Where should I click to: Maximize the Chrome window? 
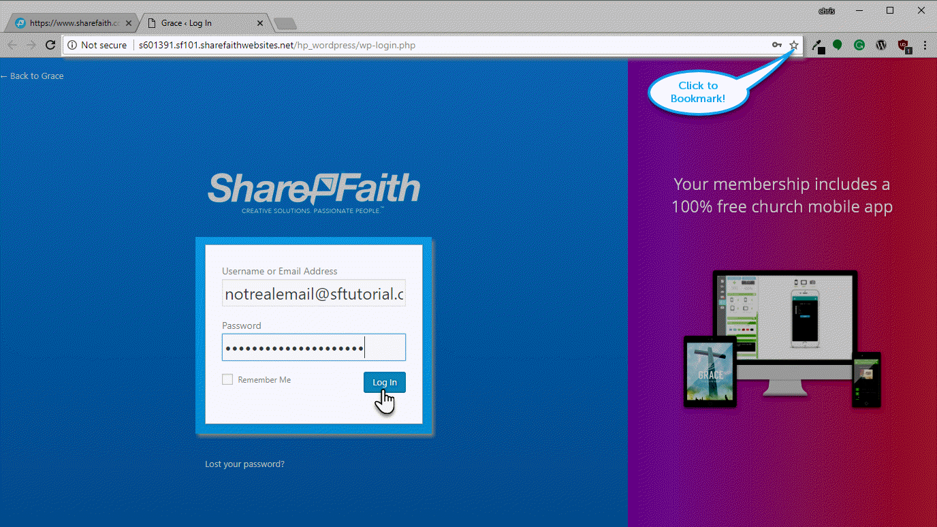tap(890, 11)
